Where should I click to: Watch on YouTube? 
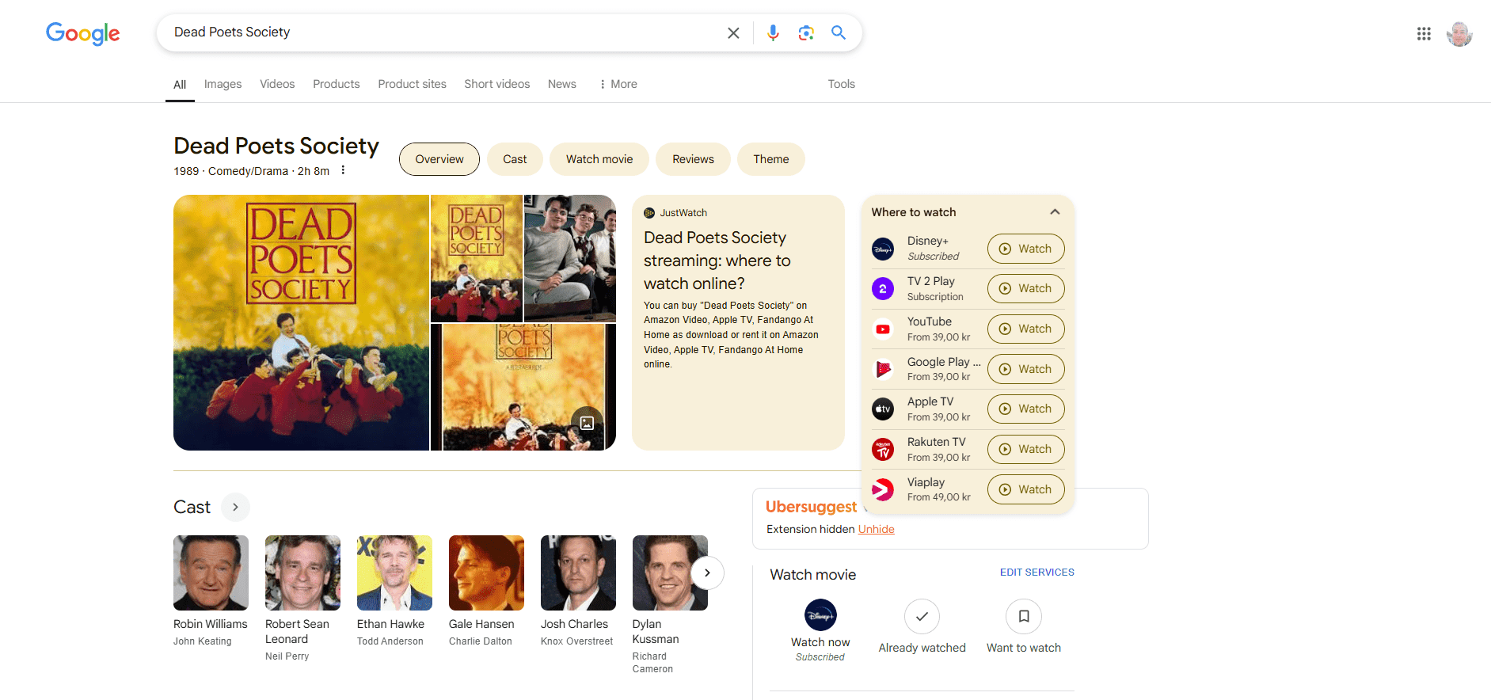tap(1025, 329)
